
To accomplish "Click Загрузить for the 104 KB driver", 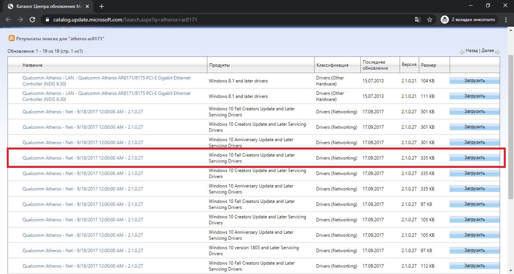I will 474,81.
